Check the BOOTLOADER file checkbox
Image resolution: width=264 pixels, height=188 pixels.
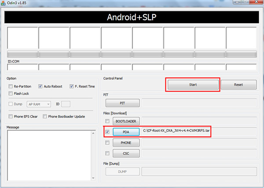tap(107, 121)
